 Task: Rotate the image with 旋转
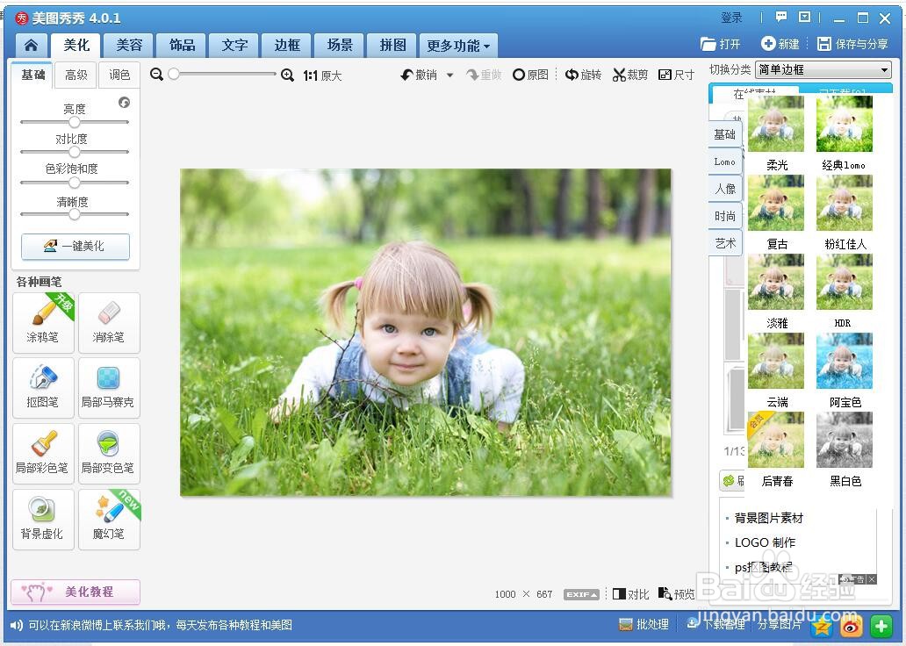(x=583, y=75)
